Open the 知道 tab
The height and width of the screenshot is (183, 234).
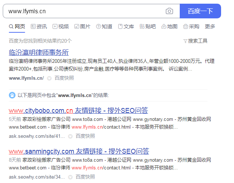click(104, 26)
